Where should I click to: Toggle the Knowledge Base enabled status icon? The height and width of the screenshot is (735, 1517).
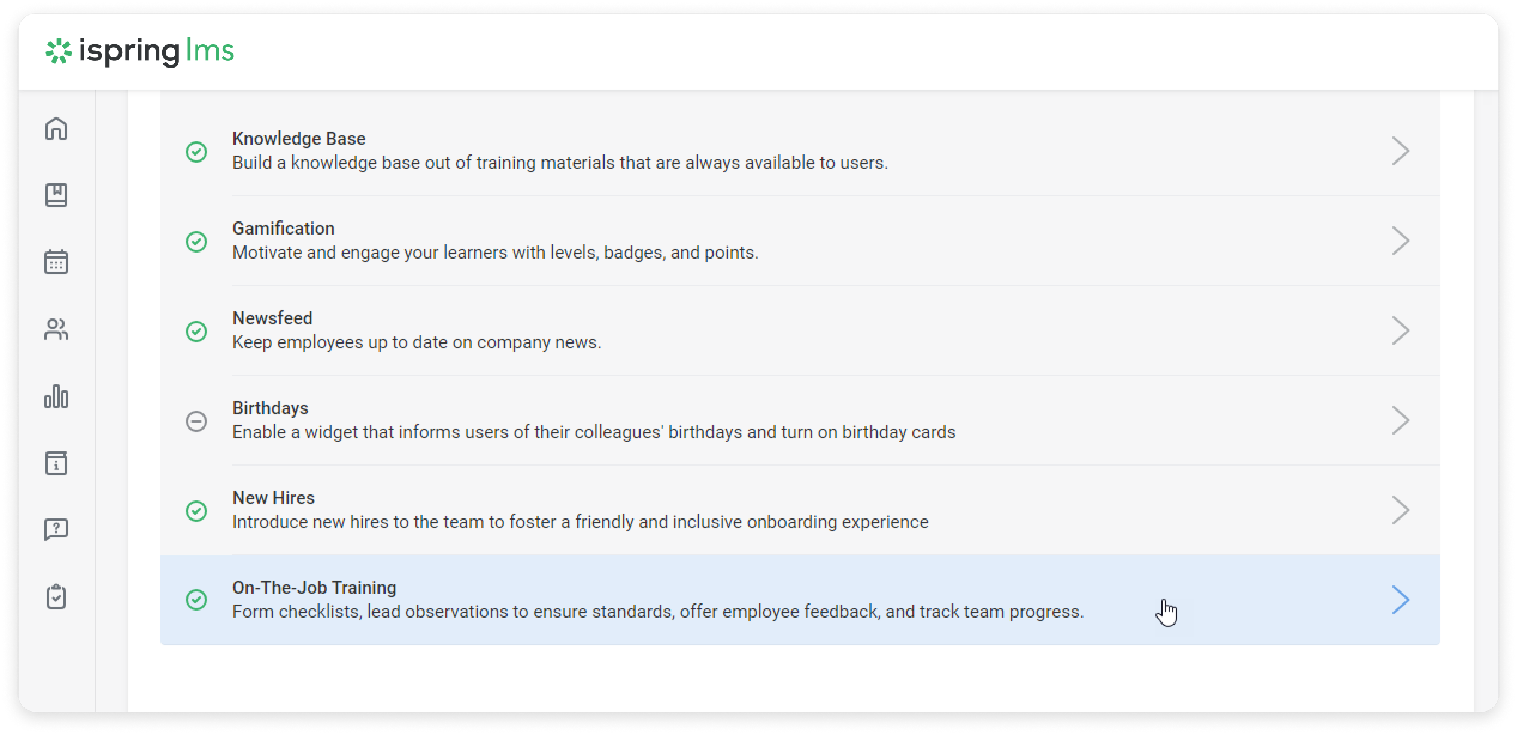196,151
